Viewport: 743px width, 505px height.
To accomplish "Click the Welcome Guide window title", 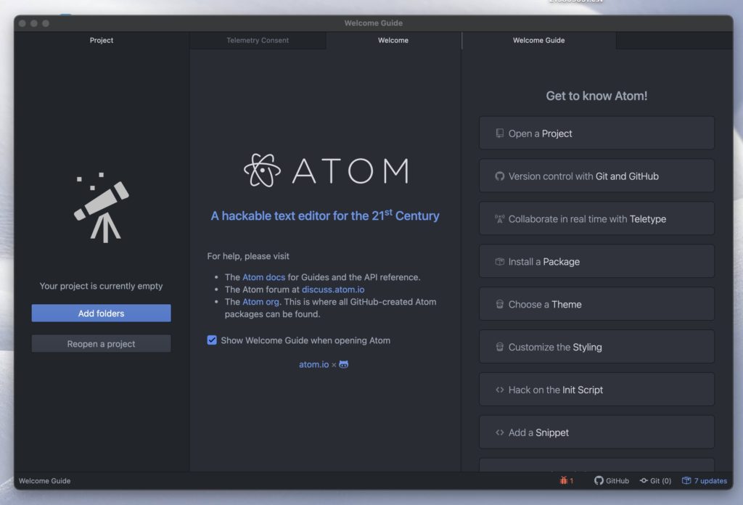I will 374,22.
